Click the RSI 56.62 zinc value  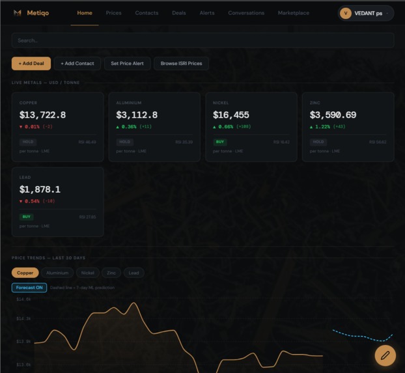[378, 142]
